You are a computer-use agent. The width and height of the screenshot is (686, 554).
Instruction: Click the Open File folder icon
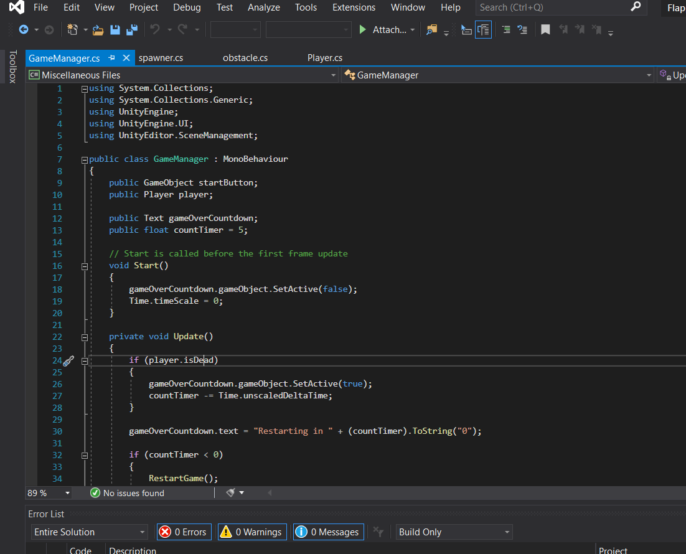coord(98,30)
